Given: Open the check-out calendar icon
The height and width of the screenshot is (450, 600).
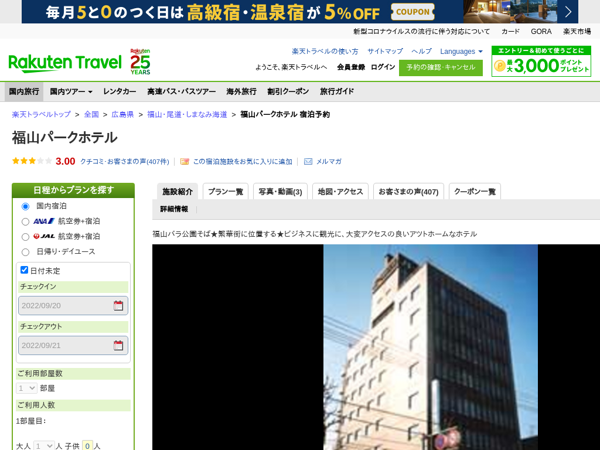Looking at the screenshot, I should 118,345.
